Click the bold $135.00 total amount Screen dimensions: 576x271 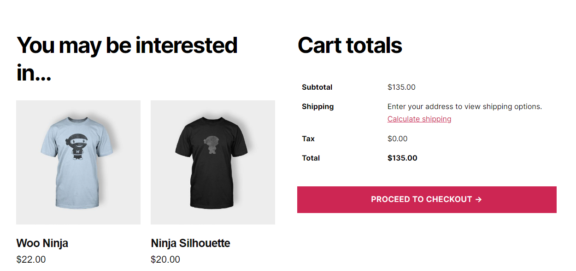coord(402,158)
